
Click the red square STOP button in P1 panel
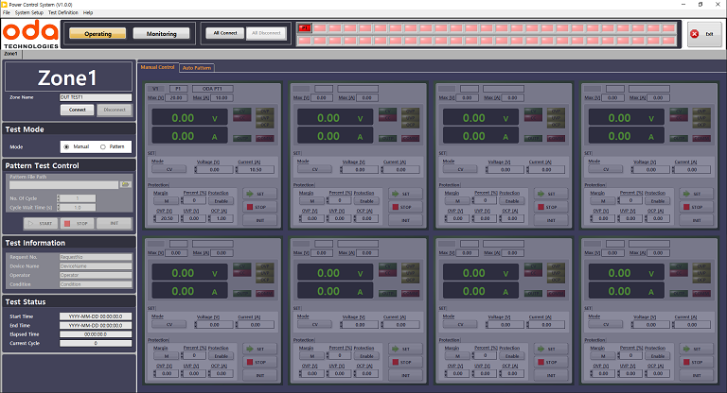[x=259, y=207]
